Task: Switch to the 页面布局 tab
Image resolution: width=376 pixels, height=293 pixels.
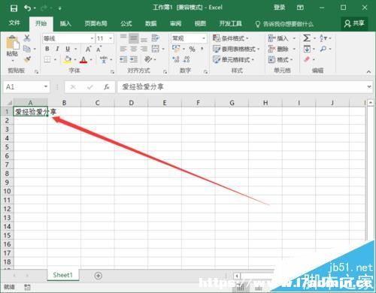Action: click(x=96, y=24)
